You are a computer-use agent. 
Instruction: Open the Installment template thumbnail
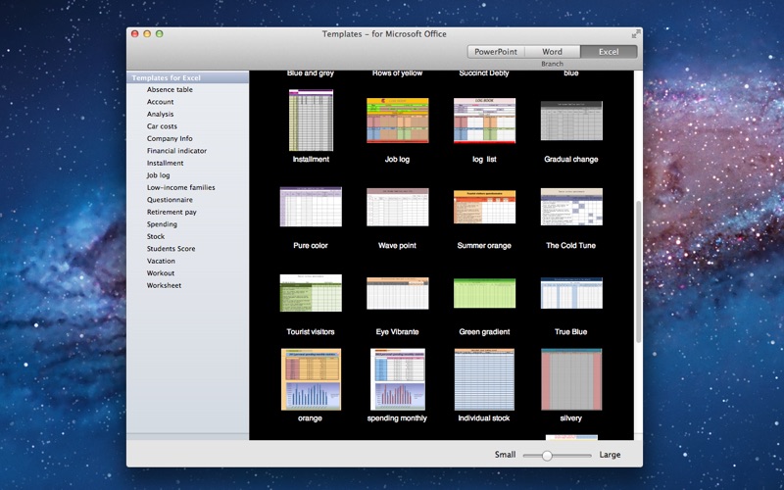pos(311,120)
